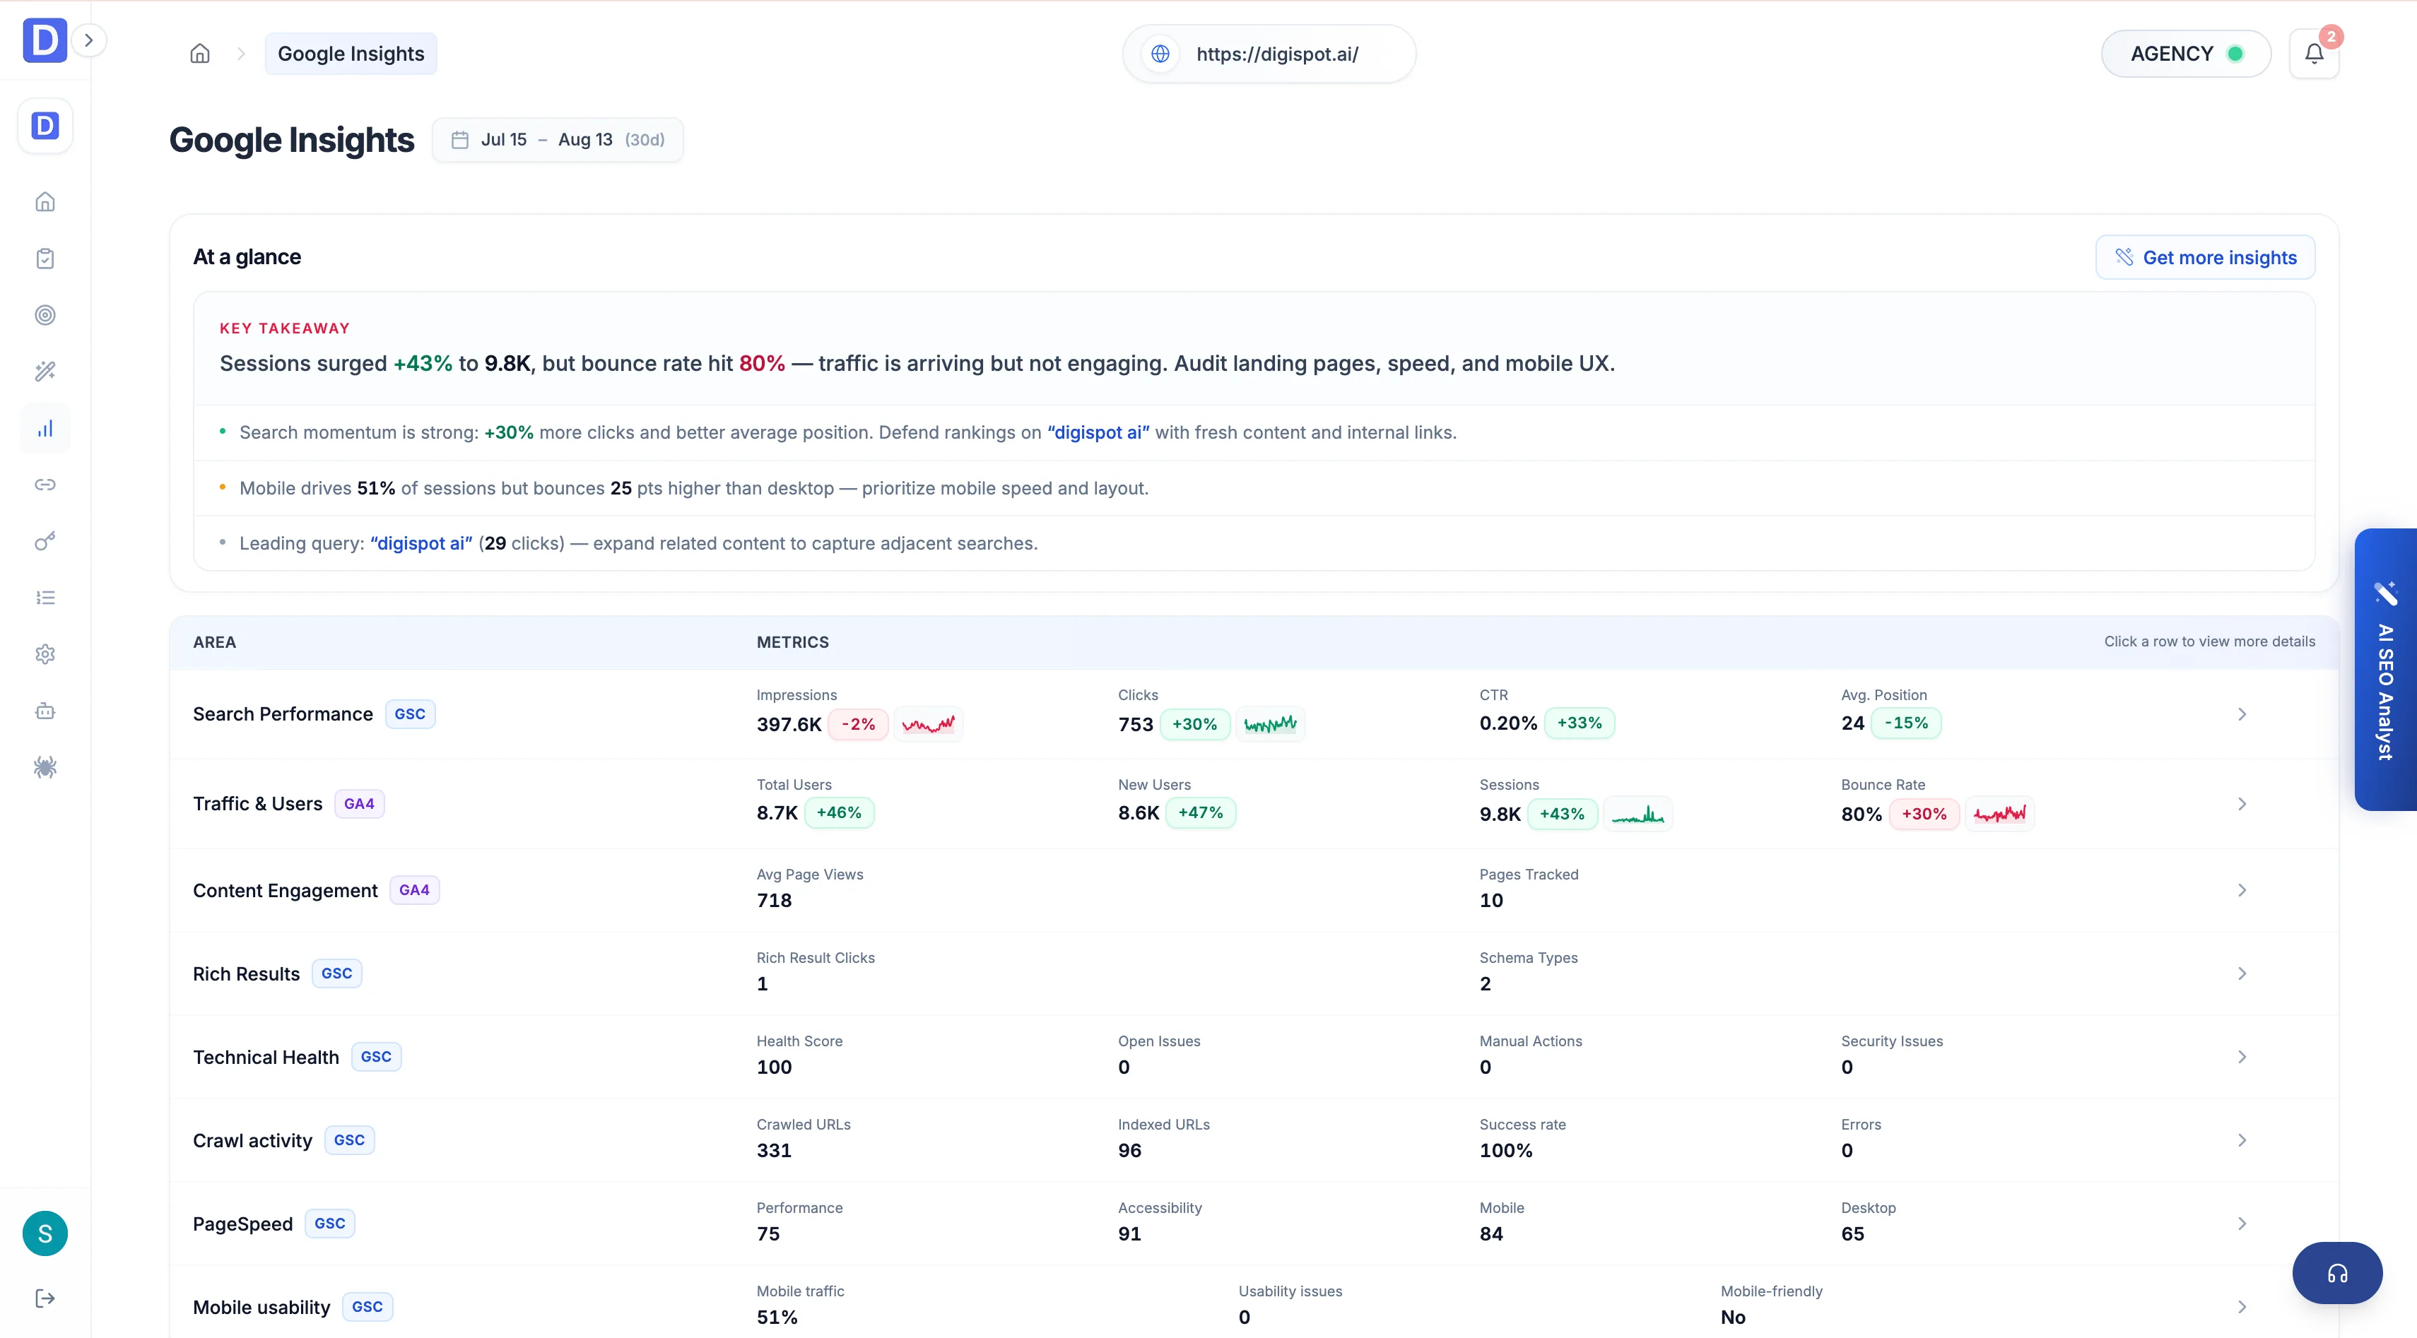Open the user avatar S

pos(45,1234)
